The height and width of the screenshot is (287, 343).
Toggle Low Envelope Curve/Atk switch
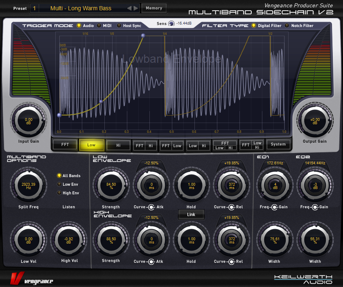(x=151, y=207)
